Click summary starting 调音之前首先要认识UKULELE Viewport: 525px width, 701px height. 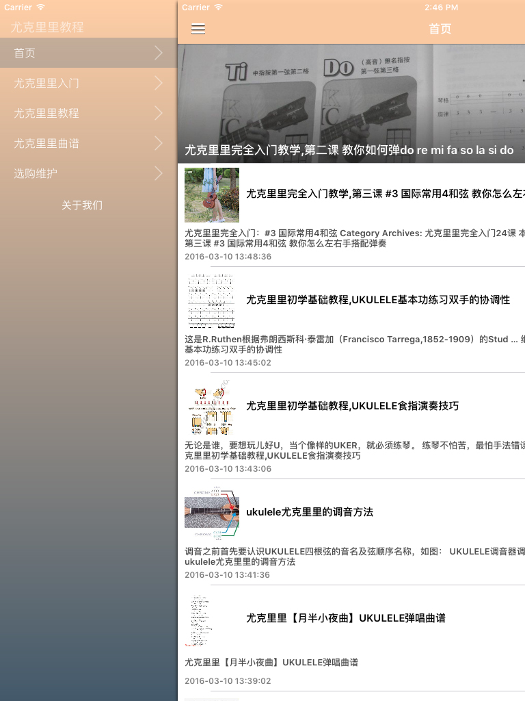355,557
